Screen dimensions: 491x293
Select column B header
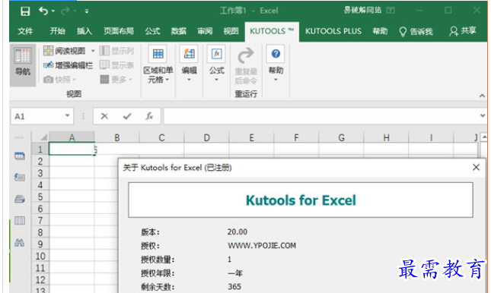[x=116, y=137]
